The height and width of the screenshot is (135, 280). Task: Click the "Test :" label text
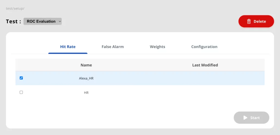click(13, 21)
